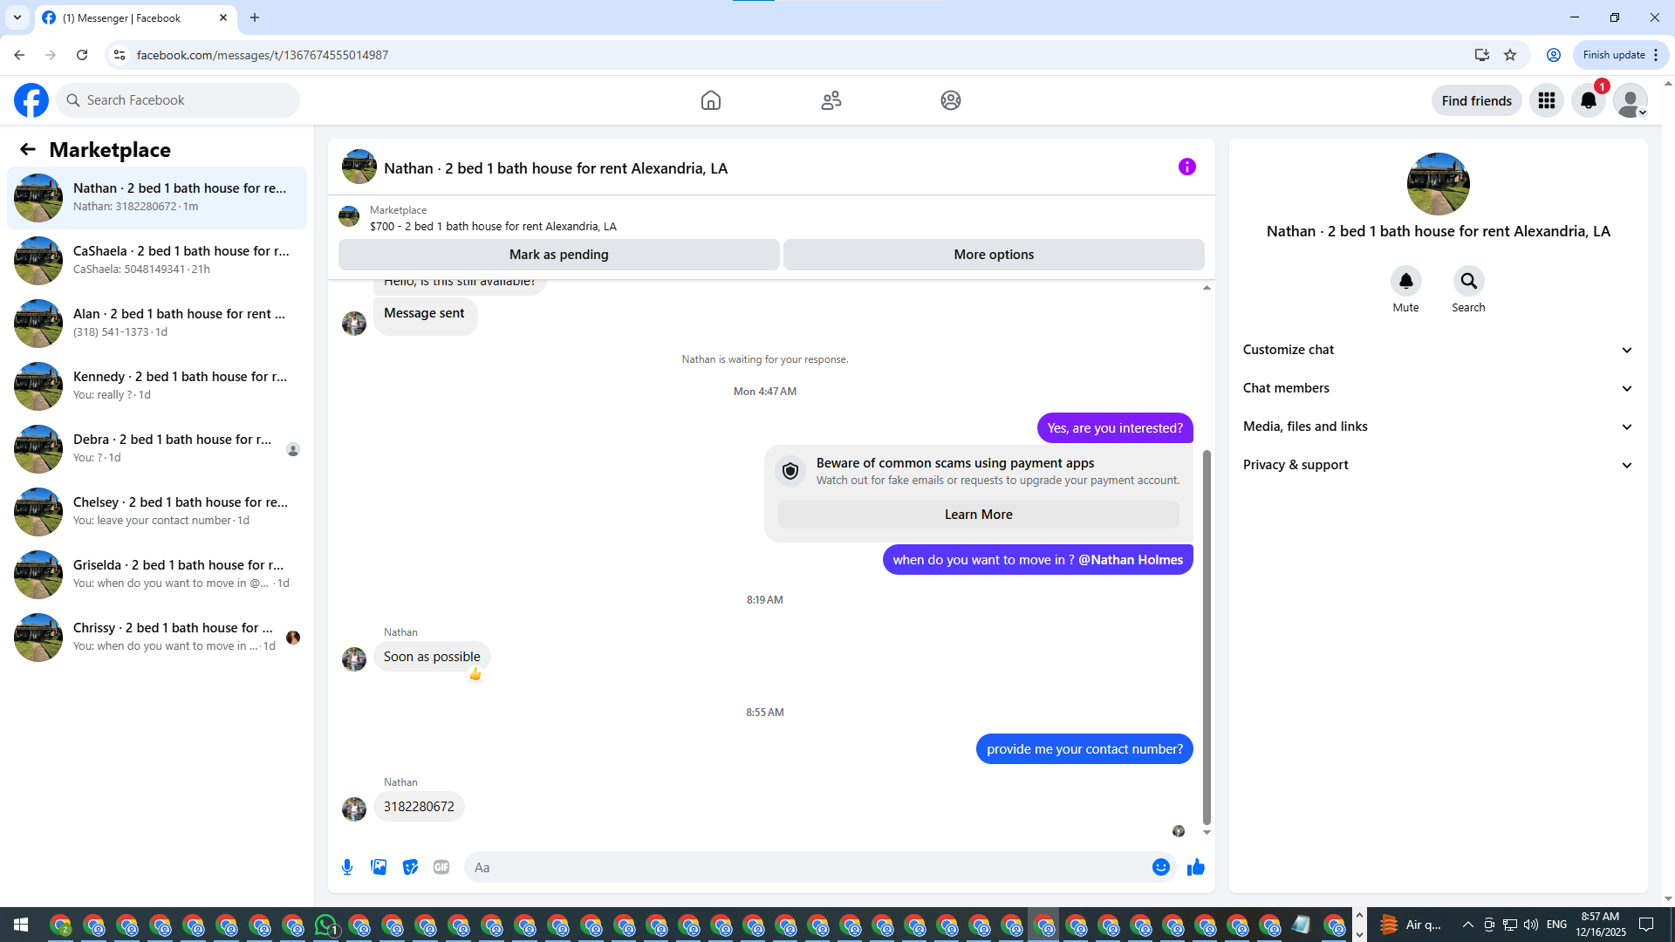Focus the Search Facebook field
The width and height of the screenshot is (1675, 942).
(x=178, y=100)
